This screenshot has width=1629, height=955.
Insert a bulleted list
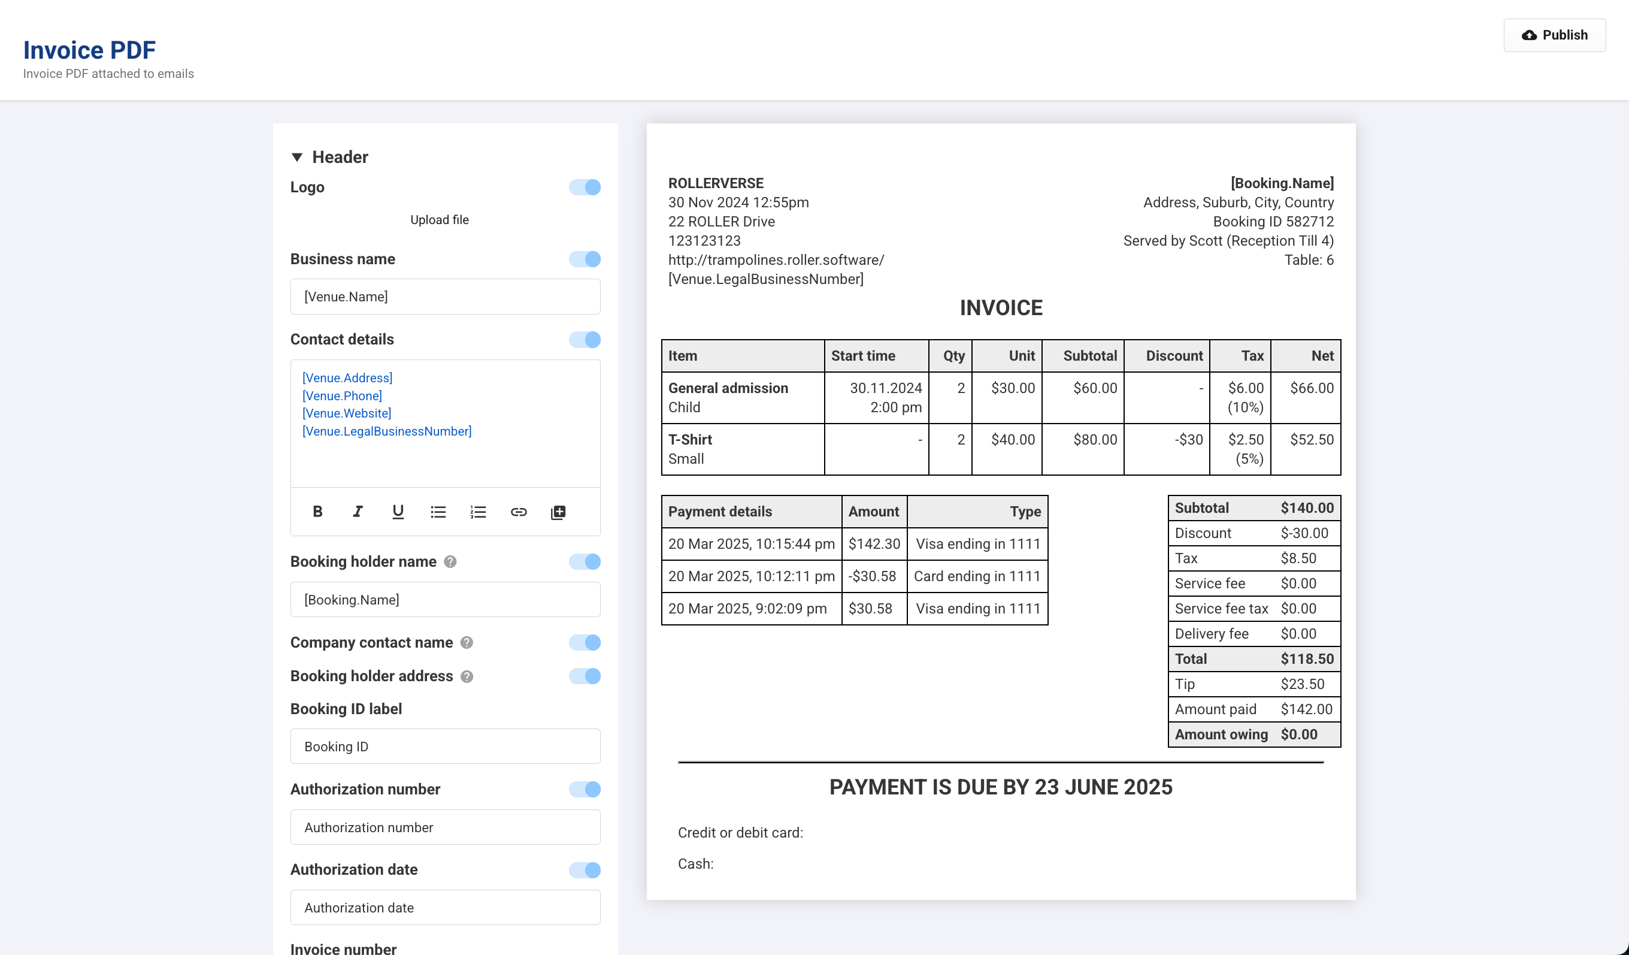click(438, 512)
